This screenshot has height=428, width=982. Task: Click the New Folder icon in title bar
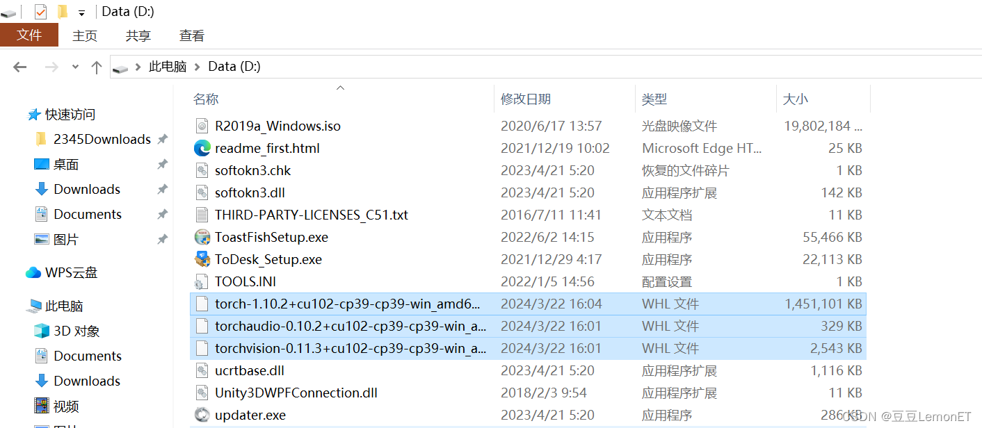coord(63,12)
